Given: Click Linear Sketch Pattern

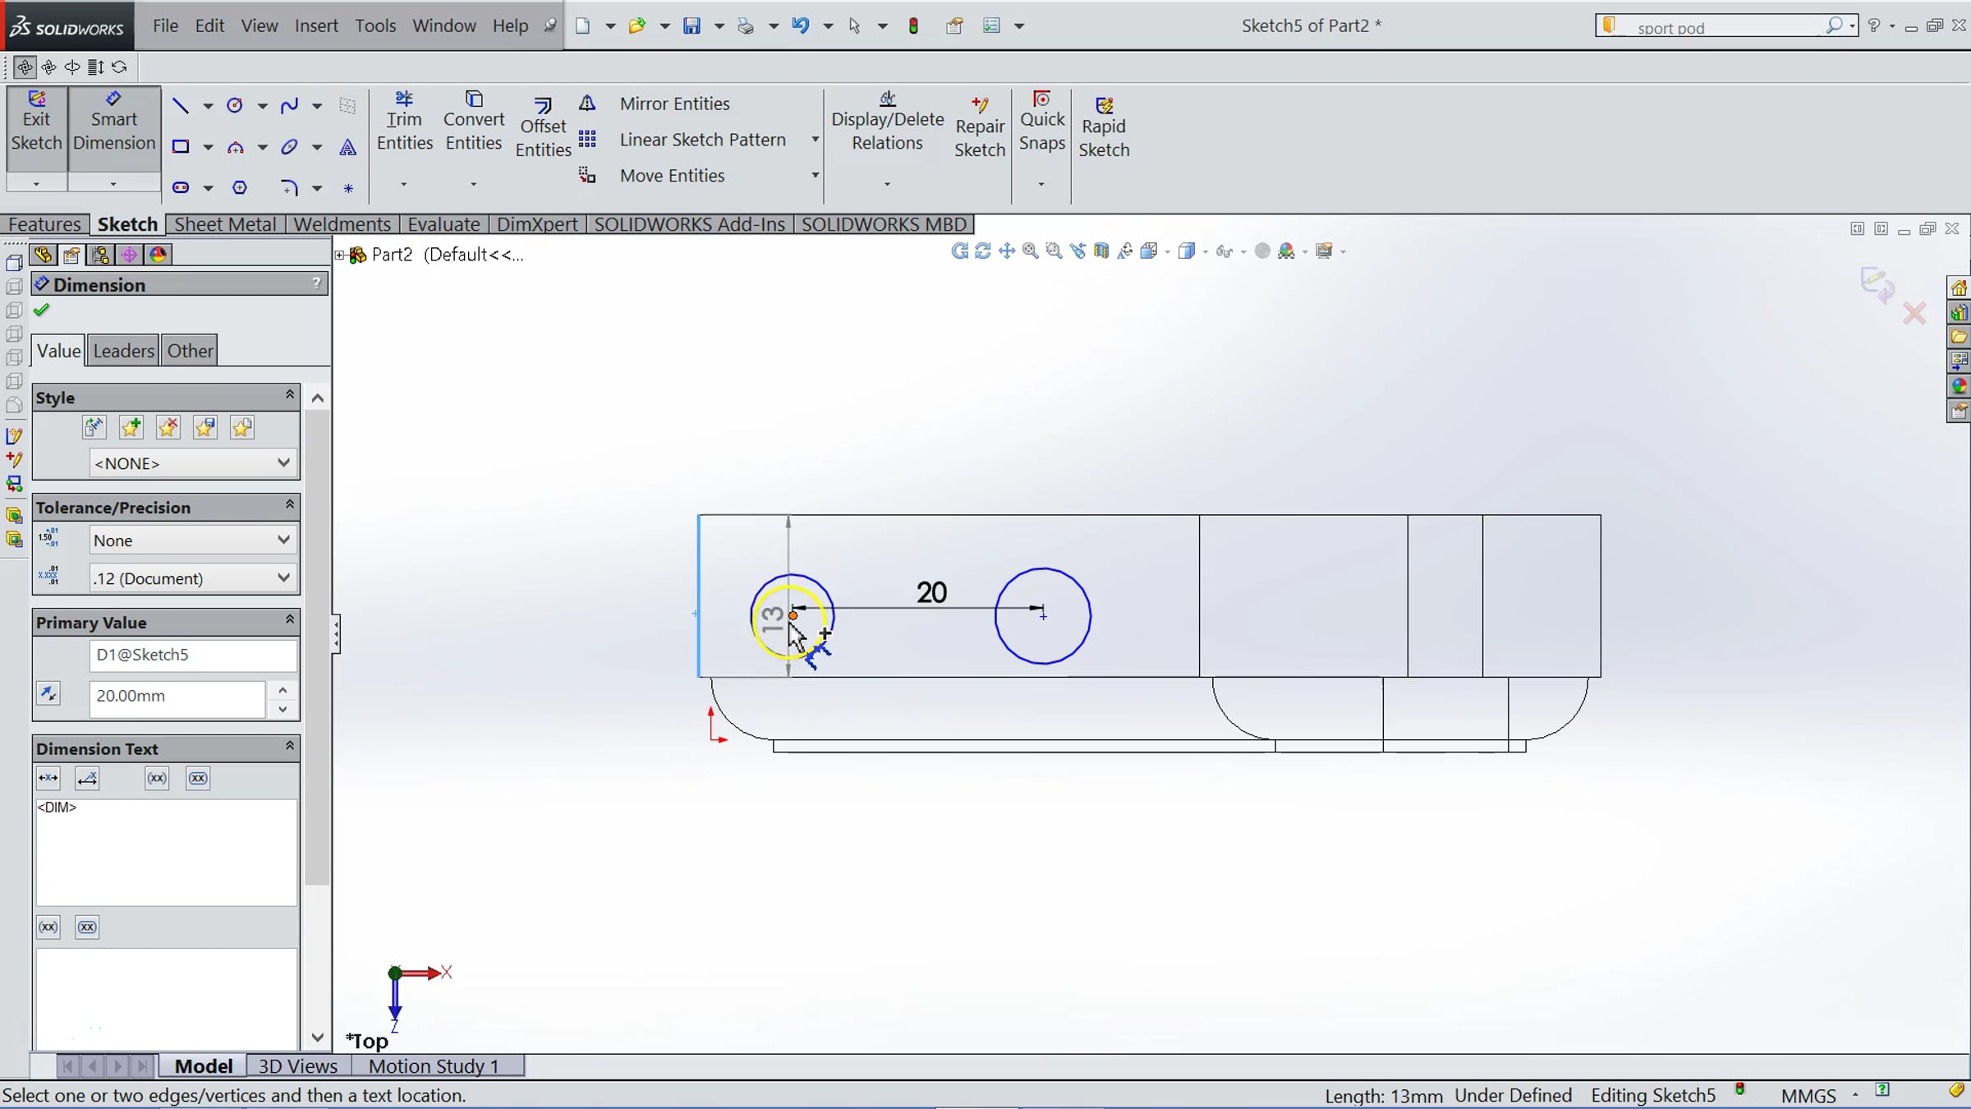Looking at the screenshot, I should (702, 140).
